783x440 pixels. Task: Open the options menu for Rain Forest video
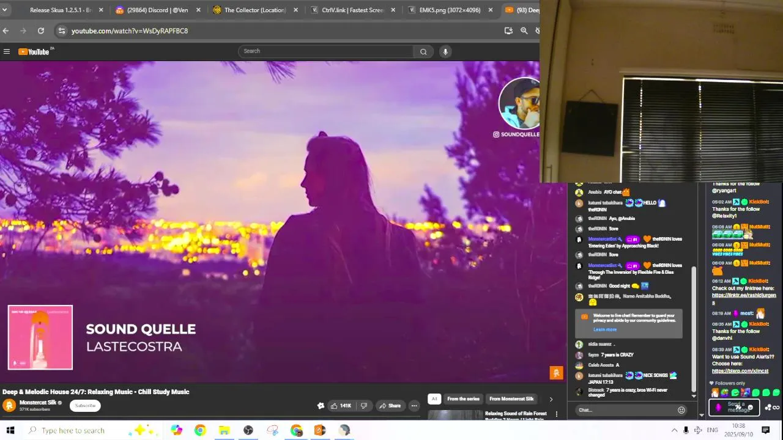tap(556, 414)
